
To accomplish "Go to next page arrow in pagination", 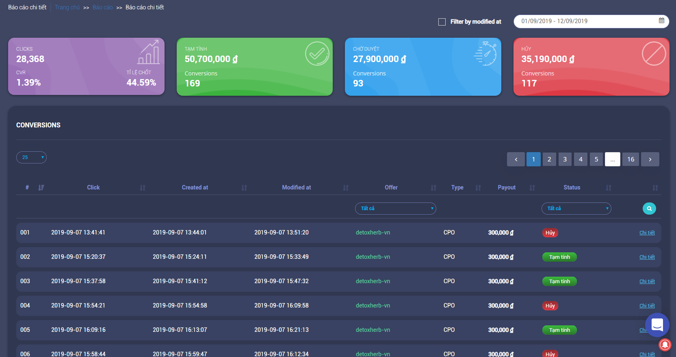I will pyautogui.click(x=650, y=159).
